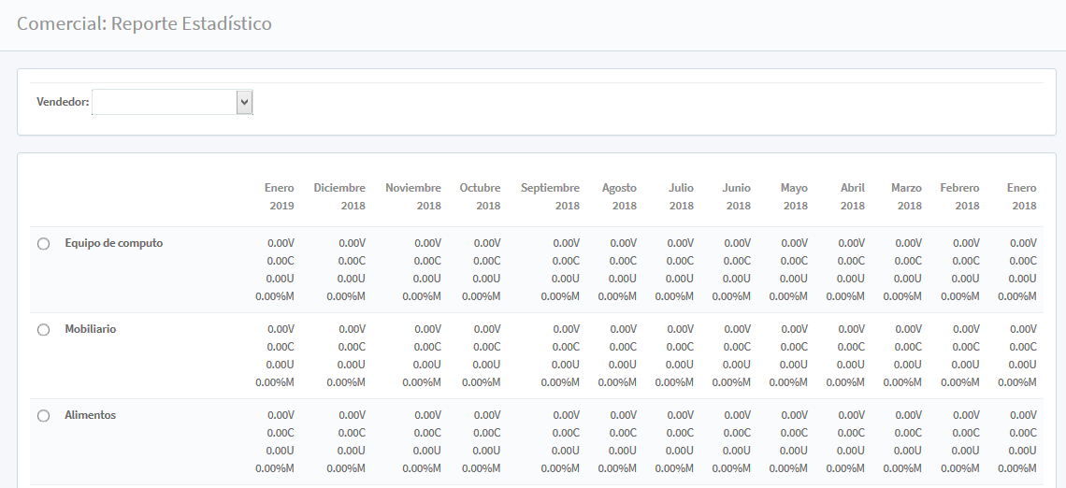Select the Mobiliario radio button
This screenshot has height=488, width=1066.
(43, 330)
